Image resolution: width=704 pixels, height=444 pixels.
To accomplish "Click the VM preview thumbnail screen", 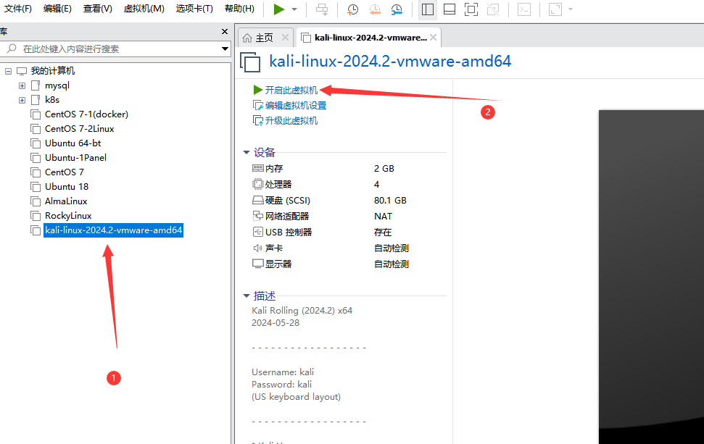I will pos(651,277).
